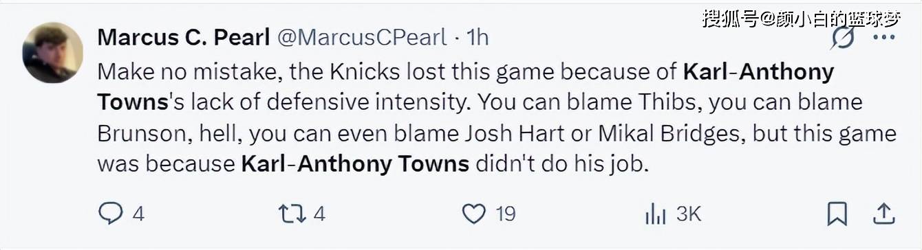Click the Marcus C. Pearl display name
Viewport: 922px width, 250px height.
click(184, 37)
